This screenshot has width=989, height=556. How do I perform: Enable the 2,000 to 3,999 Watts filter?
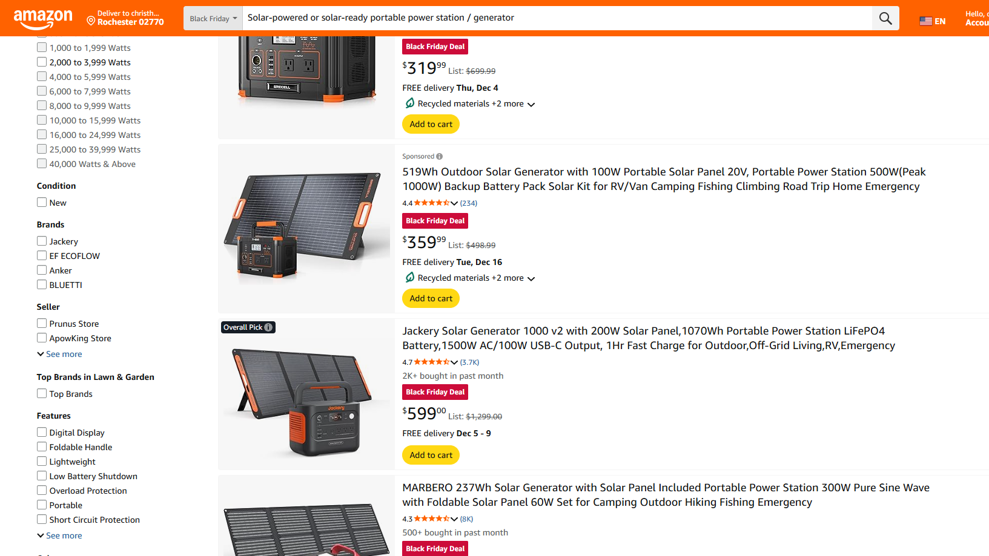42,62
